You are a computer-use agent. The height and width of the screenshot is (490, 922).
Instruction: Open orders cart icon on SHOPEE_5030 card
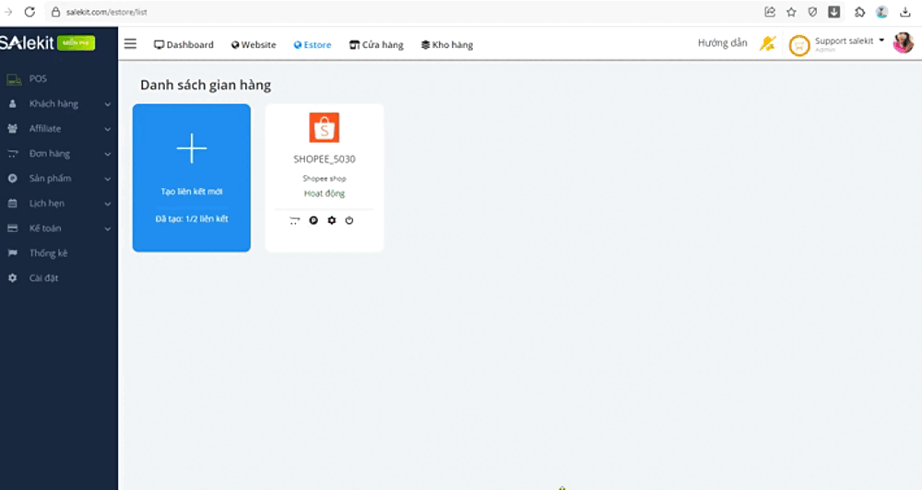click(x=295, y=220)
